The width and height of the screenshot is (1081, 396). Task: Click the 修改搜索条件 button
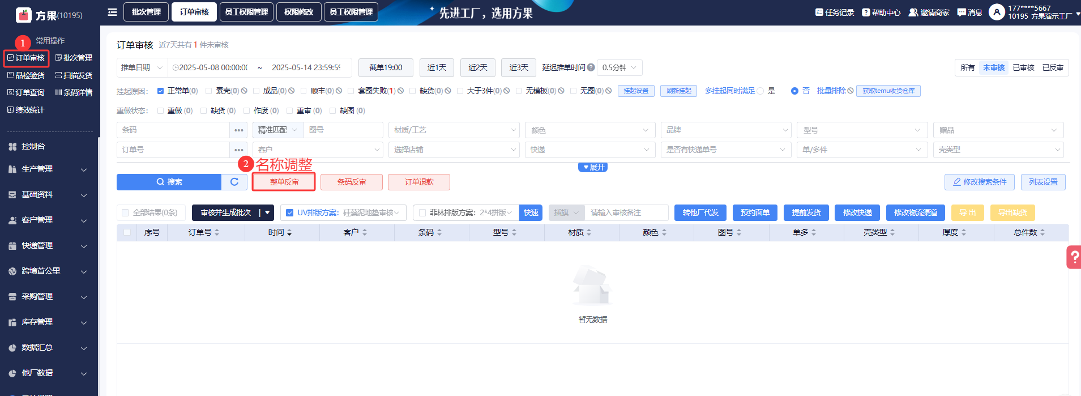point(979,182)
